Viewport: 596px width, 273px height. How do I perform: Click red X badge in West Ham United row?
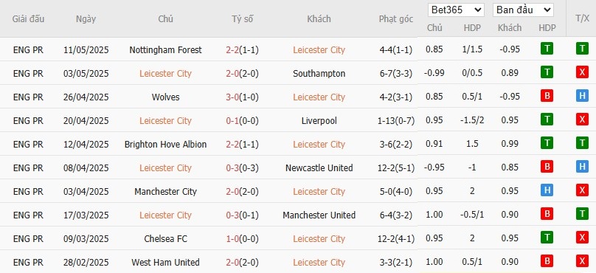pos(582,261)
